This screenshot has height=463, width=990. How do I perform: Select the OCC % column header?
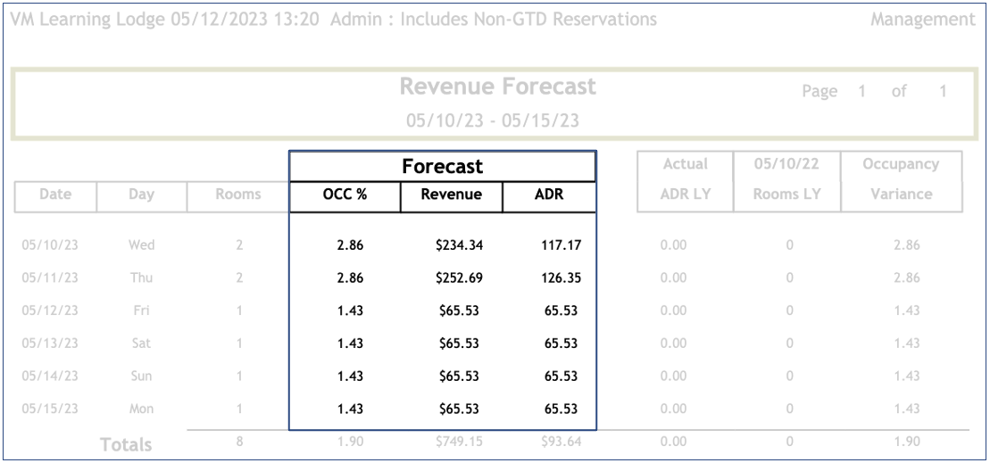click(345, 194)
